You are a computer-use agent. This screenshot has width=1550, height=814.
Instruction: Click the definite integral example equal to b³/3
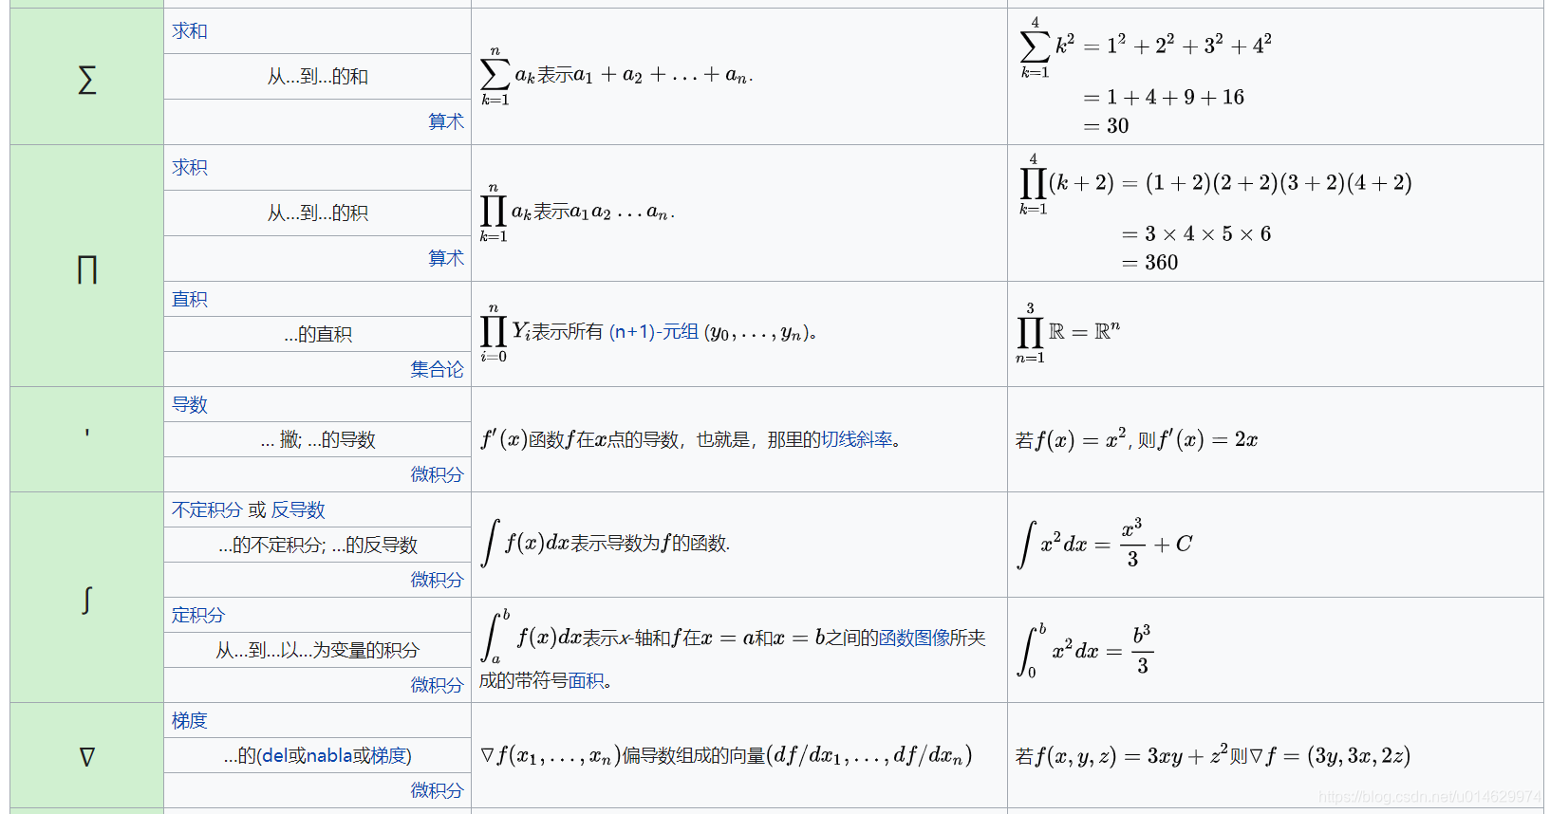[1085, 650]
